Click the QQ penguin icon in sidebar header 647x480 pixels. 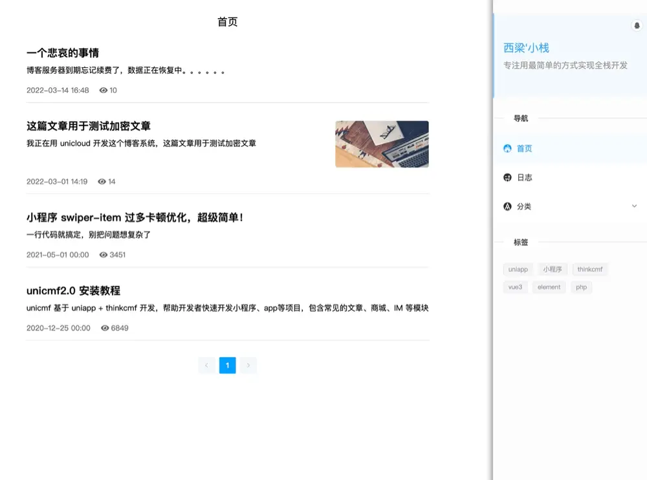pos(637,26)
